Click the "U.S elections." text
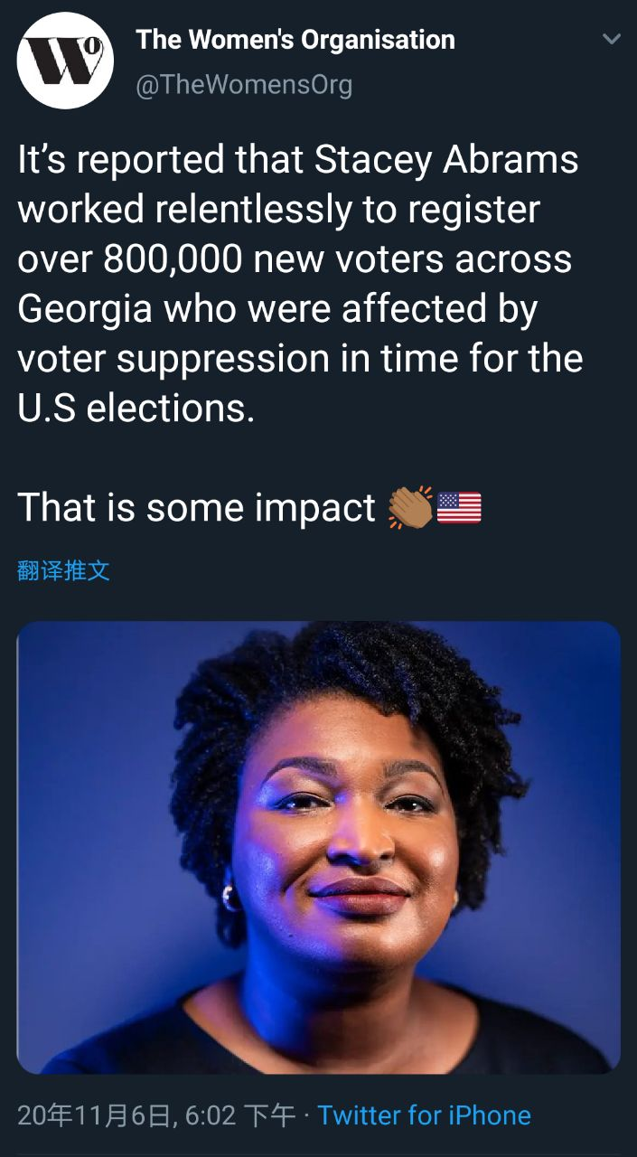 [136, 409]
